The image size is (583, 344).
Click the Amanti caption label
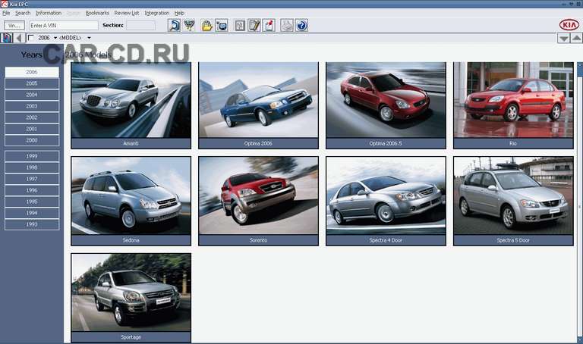[x=131, y=143]
